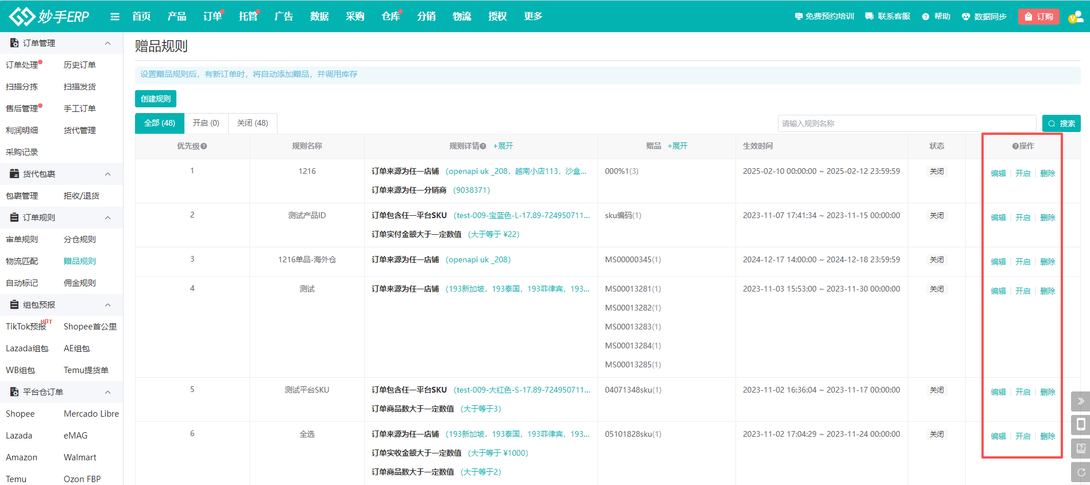Enable the 测试产品ID rule with 开启
This screenshot has width=1090, height=485.
click(x=1022, y=218)
